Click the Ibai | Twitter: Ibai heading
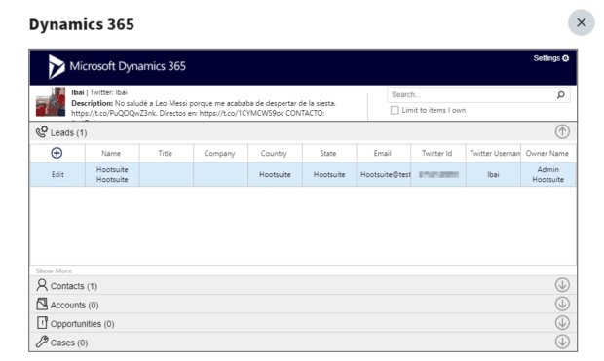604x361 pixels. tap(99, 92)
